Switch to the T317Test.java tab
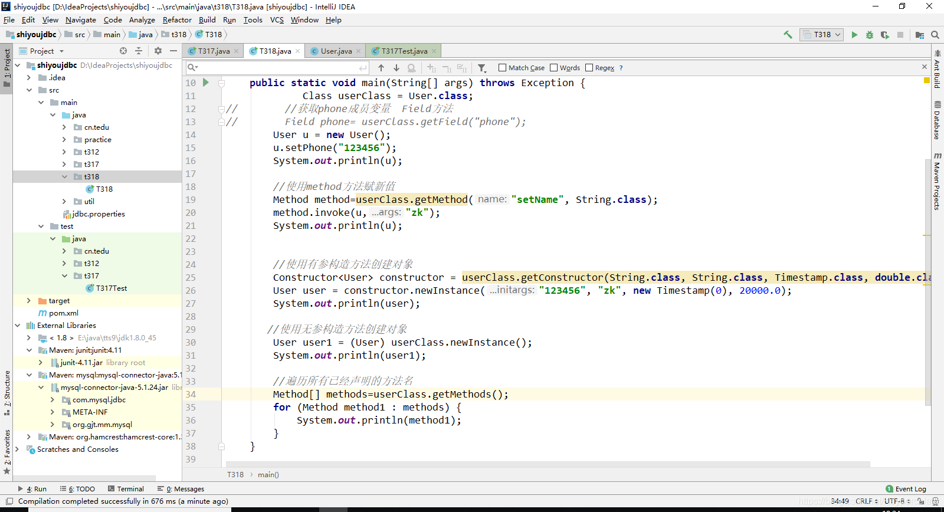 click(x=404, y=51)
